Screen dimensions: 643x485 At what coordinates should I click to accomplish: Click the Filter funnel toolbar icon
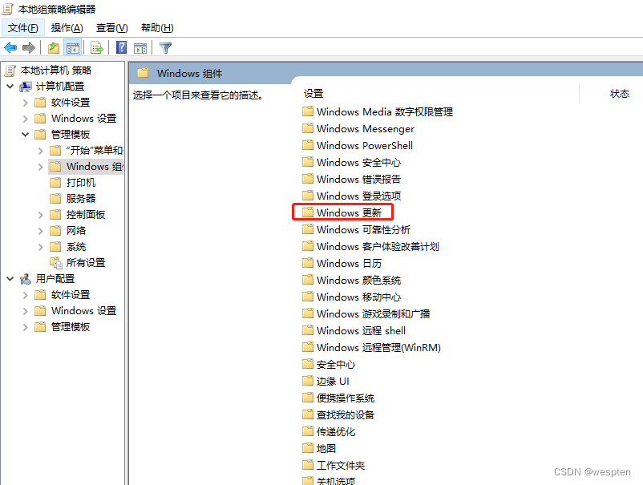[165, 48]
